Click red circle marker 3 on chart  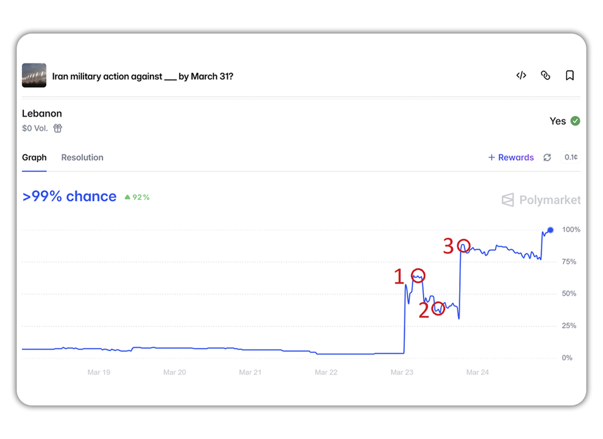(464, 246)
